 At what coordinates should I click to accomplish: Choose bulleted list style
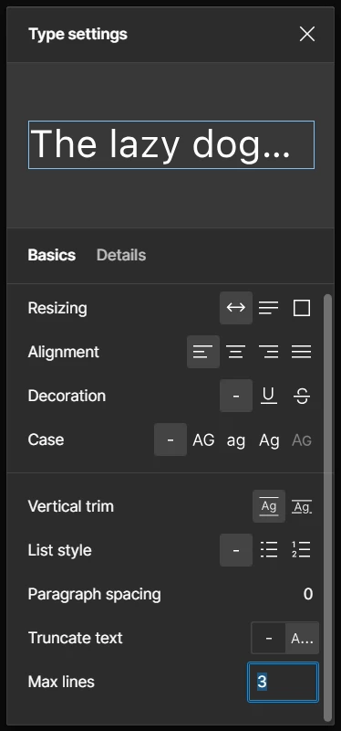(268, 550)
